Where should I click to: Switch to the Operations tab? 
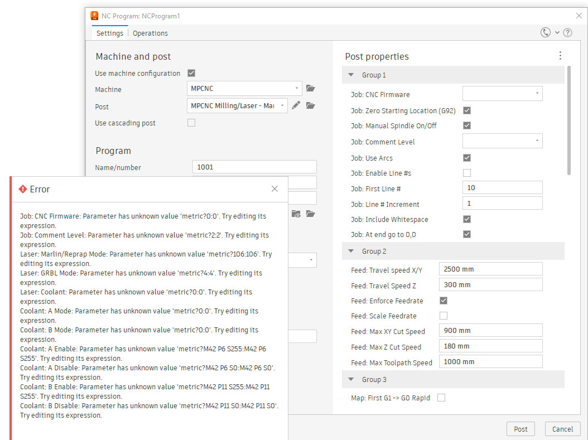pos(150,33)
